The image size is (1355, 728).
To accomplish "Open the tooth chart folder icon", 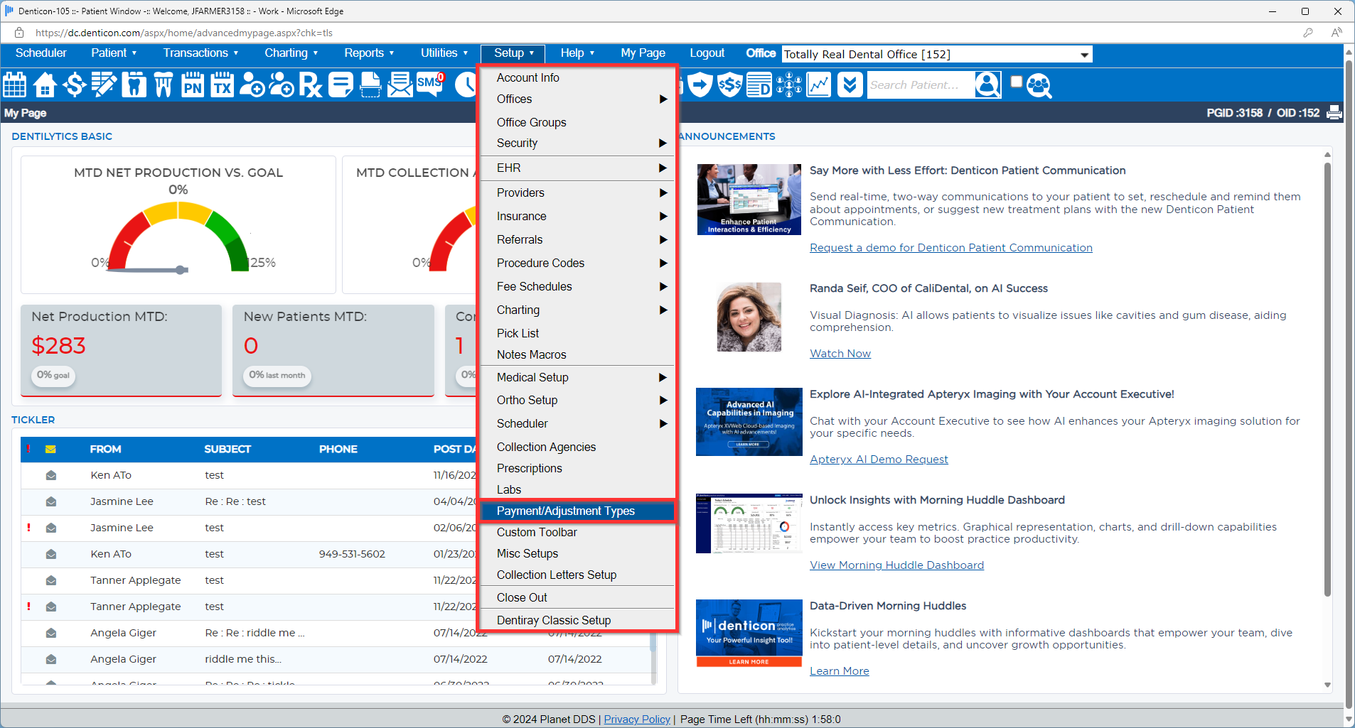I will tap(134, 85).
